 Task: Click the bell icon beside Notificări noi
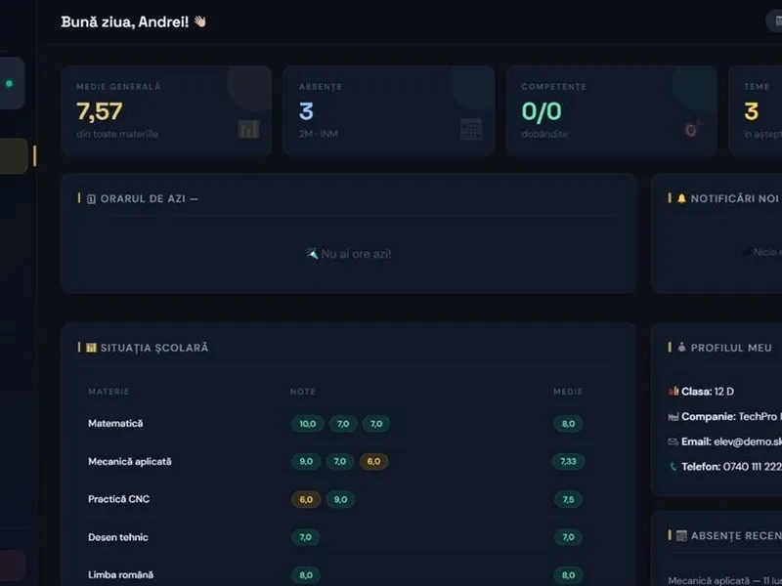[681, 199]
